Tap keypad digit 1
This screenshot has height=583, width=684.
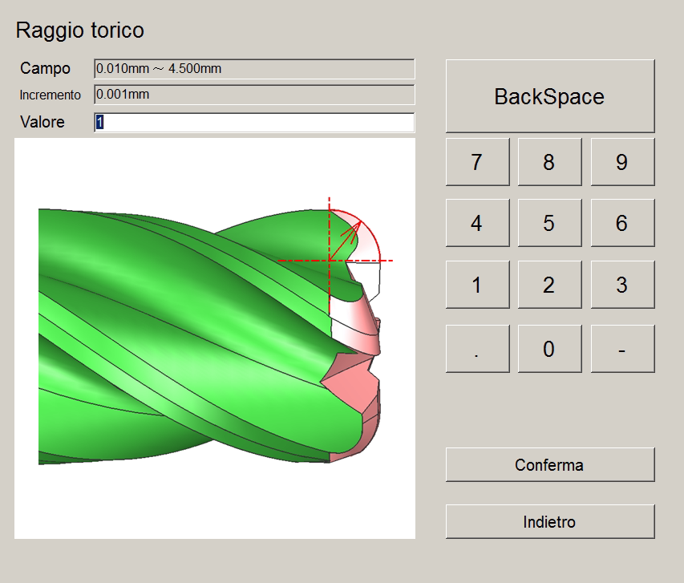pos(478,285)
